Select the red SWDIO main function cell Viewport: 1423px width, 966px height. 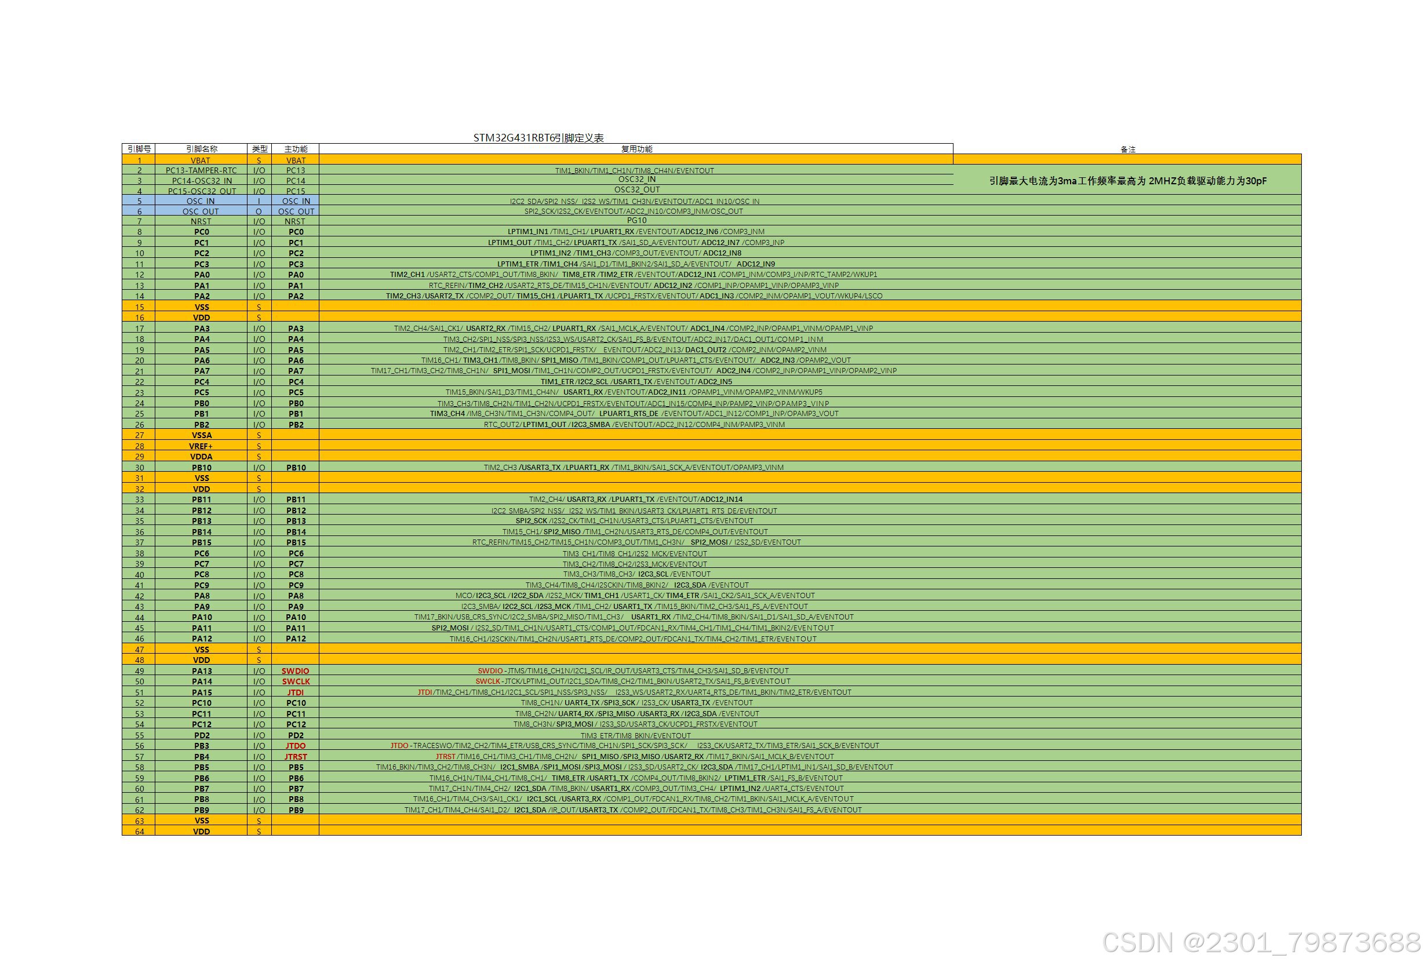[296, 671]
